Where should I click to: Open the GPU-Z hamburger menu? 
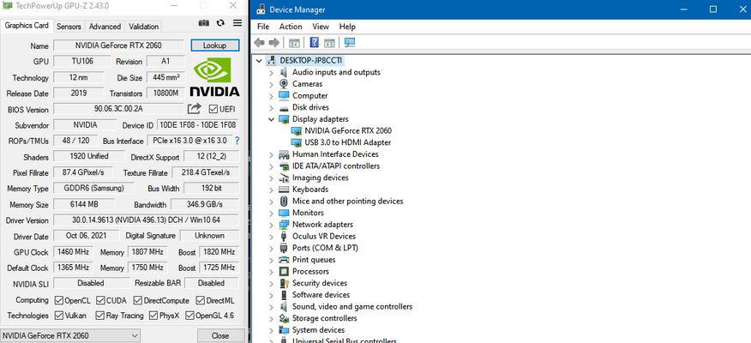click(237, 23)
